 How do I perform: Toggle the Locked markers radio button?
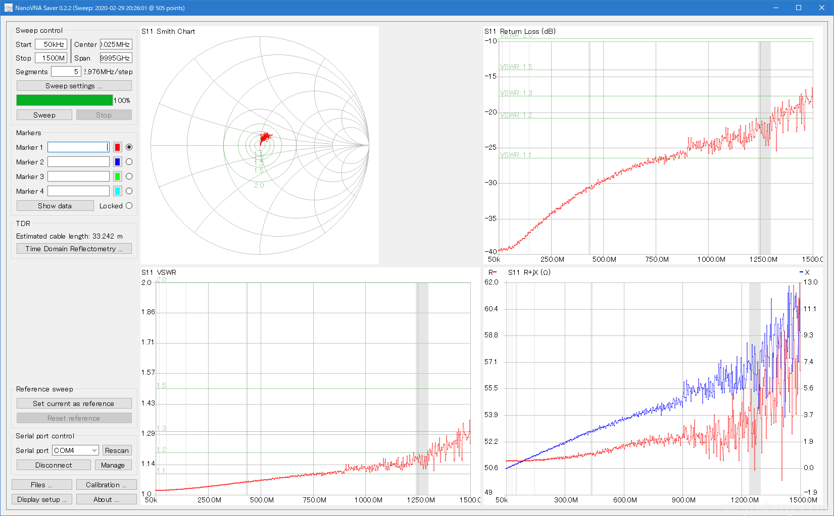[129, 206]
